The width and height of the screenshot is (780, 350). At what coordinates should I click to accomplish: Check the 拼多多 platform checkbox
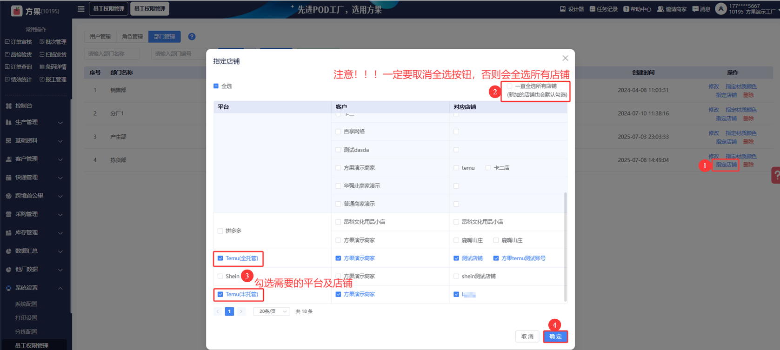click(220, 231)
